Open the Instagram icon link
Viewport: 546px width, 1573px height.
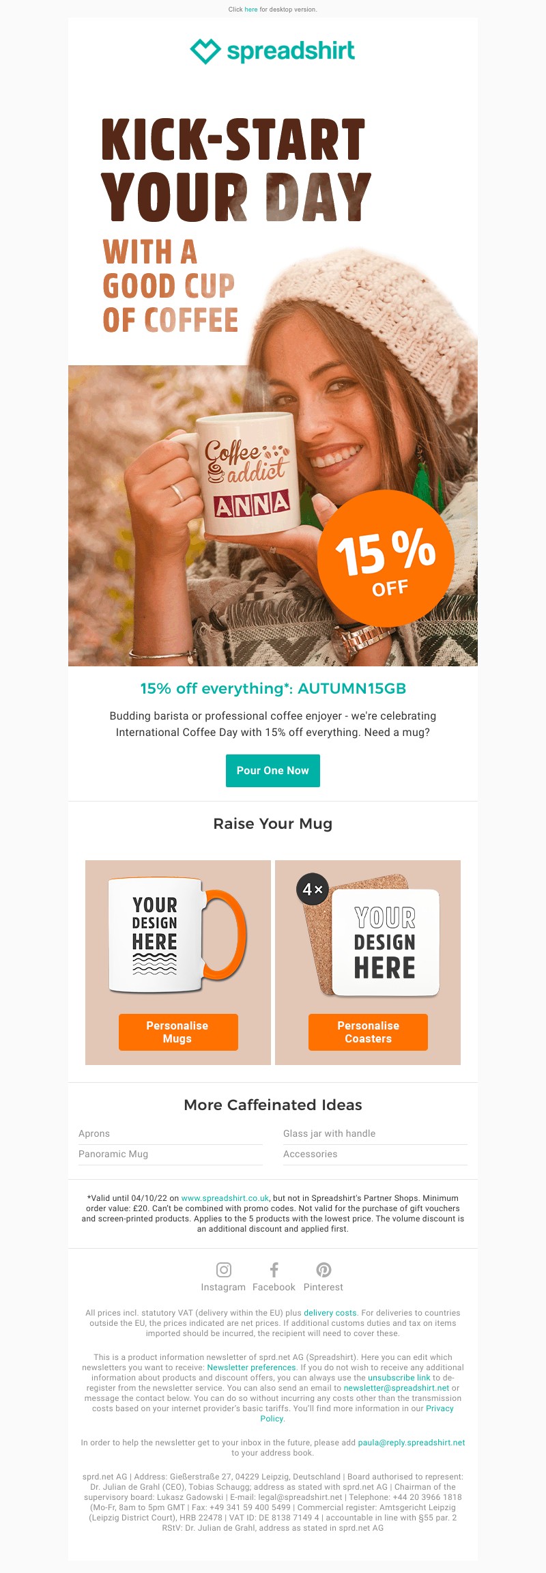coord(224,1270)
